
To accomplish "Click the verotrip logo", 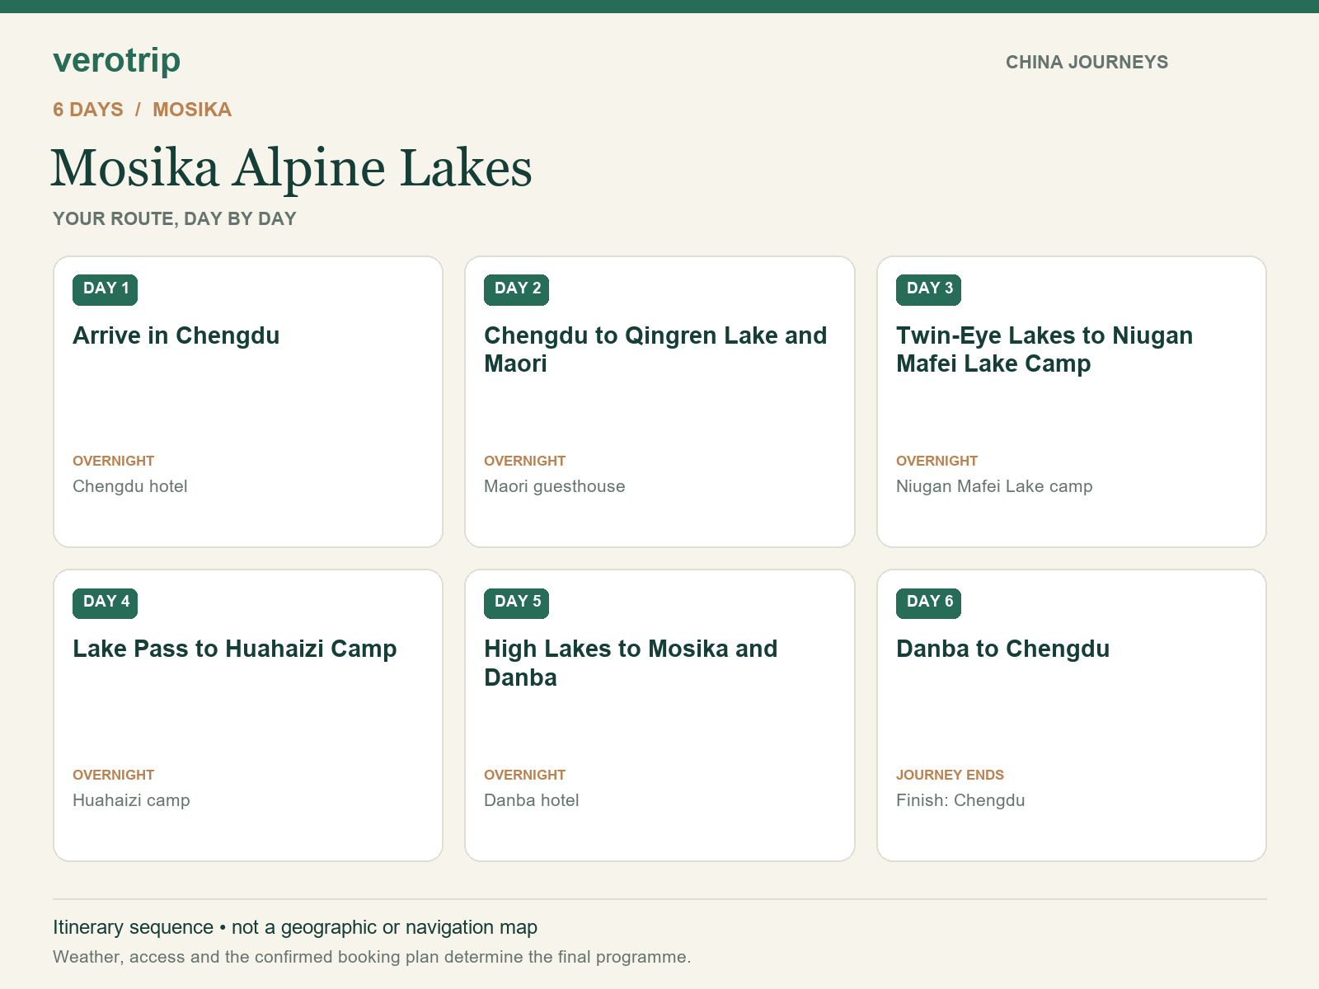I will (116, 60).
